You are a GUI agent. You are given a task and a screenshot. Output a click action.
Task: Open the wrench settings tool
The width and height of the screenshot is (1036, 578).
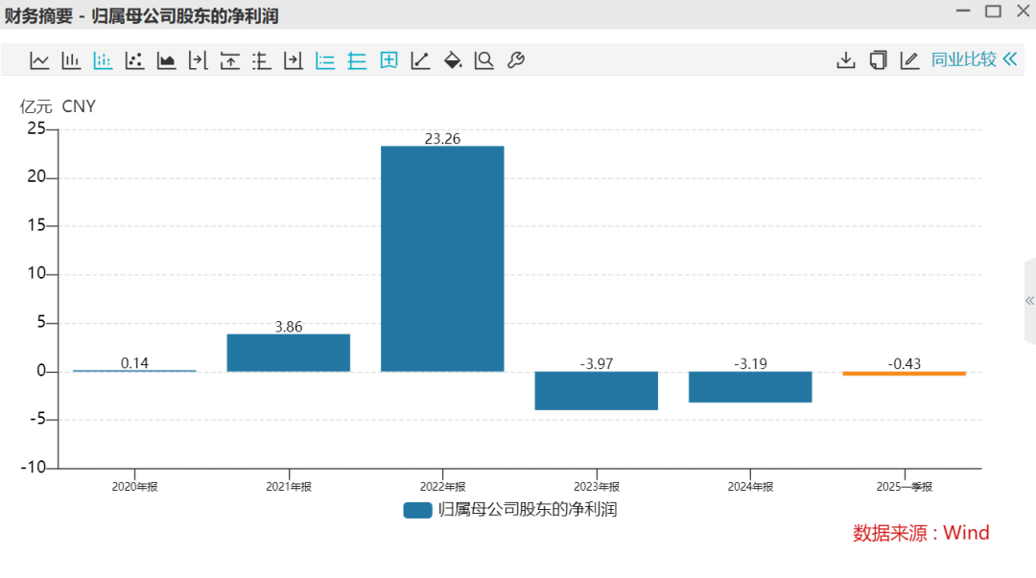point(515,60)
